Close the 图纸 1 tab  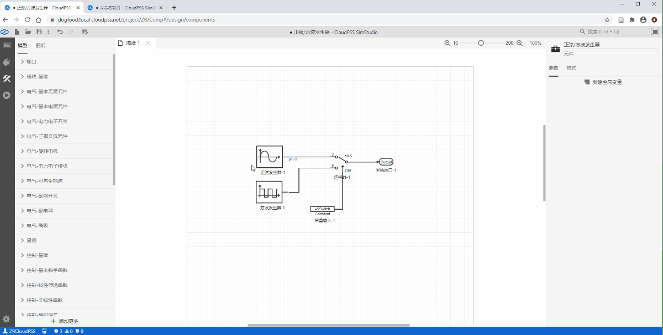148,43
